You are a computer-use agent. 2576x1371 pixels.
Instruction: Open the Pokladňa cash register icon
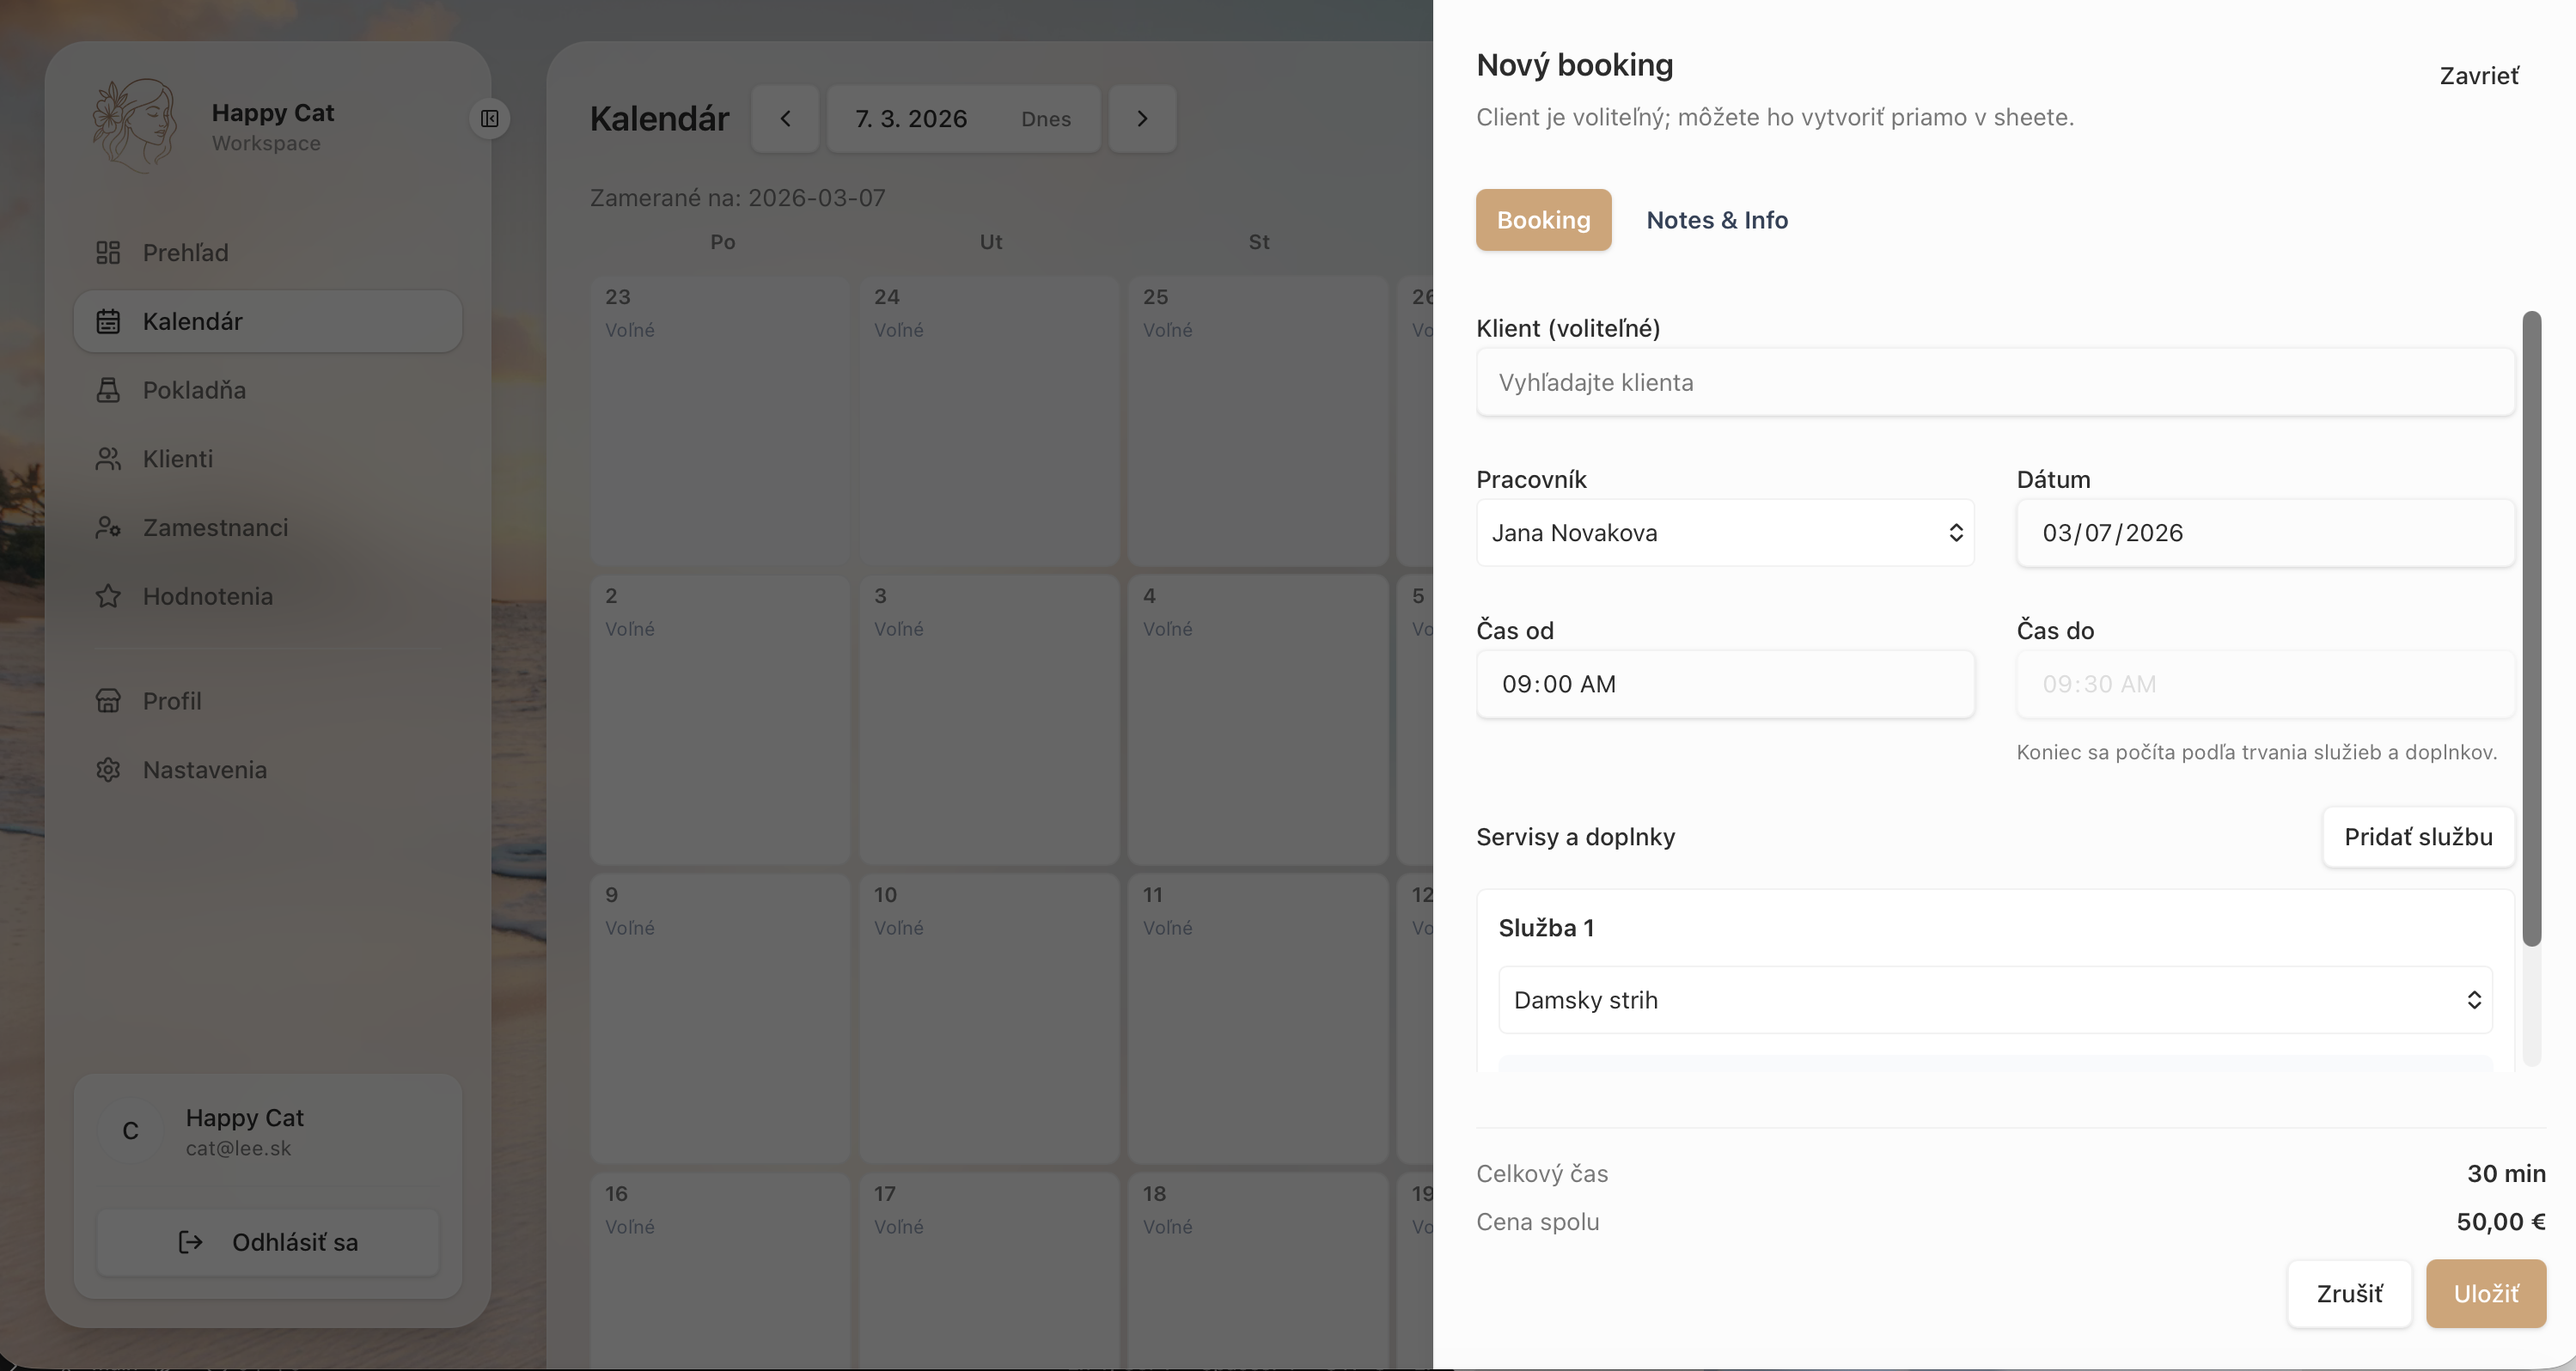coord(108,390)
